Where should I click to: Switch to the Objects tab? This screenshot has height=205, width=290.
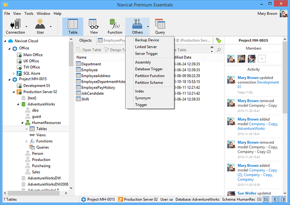tap(85, 40)
